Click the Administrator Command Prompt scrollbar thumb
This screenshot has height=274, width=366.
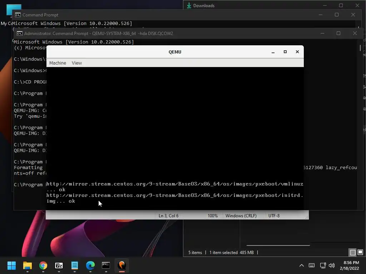(360, 48)
